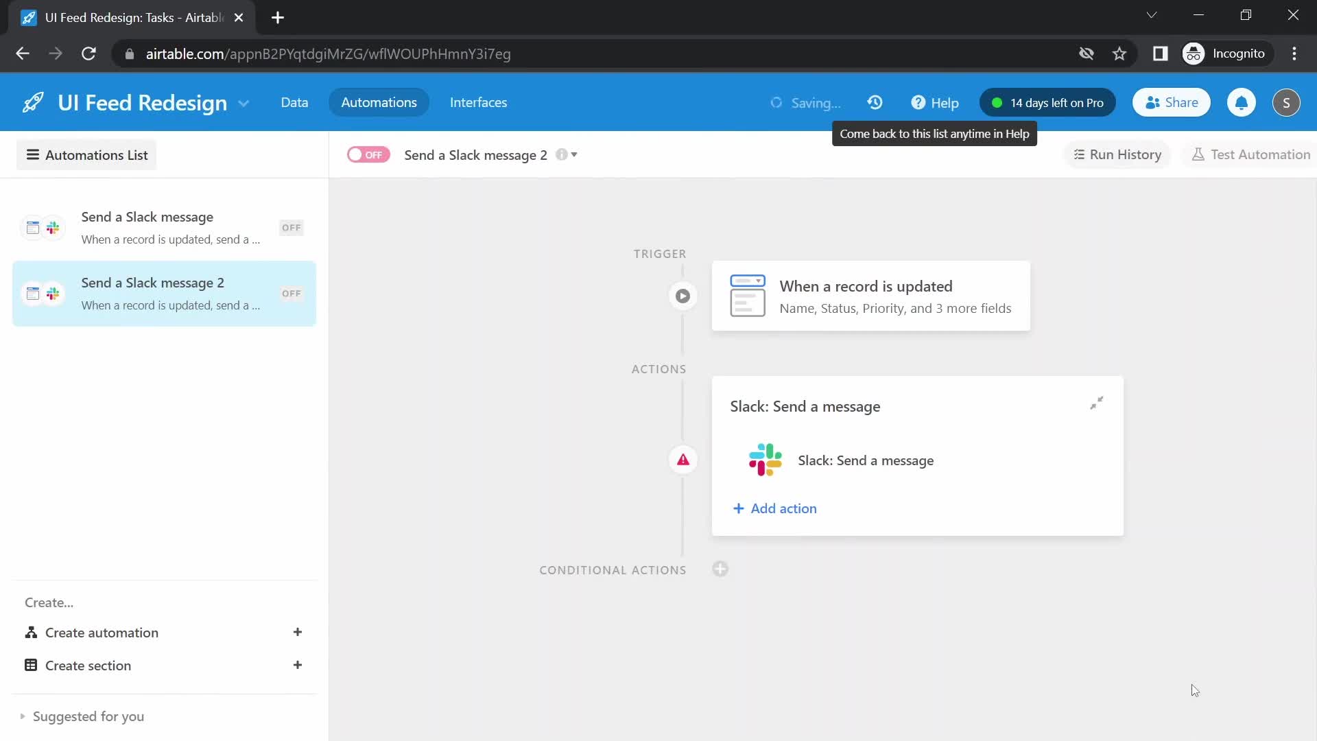Collapse Automations List panel
The height and width of the screenshot is (741, 1317).
click(86, 155)
